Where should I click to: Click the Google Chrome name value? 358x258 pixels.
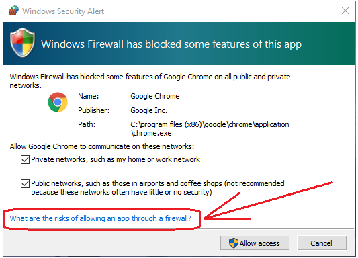point(155,96)
